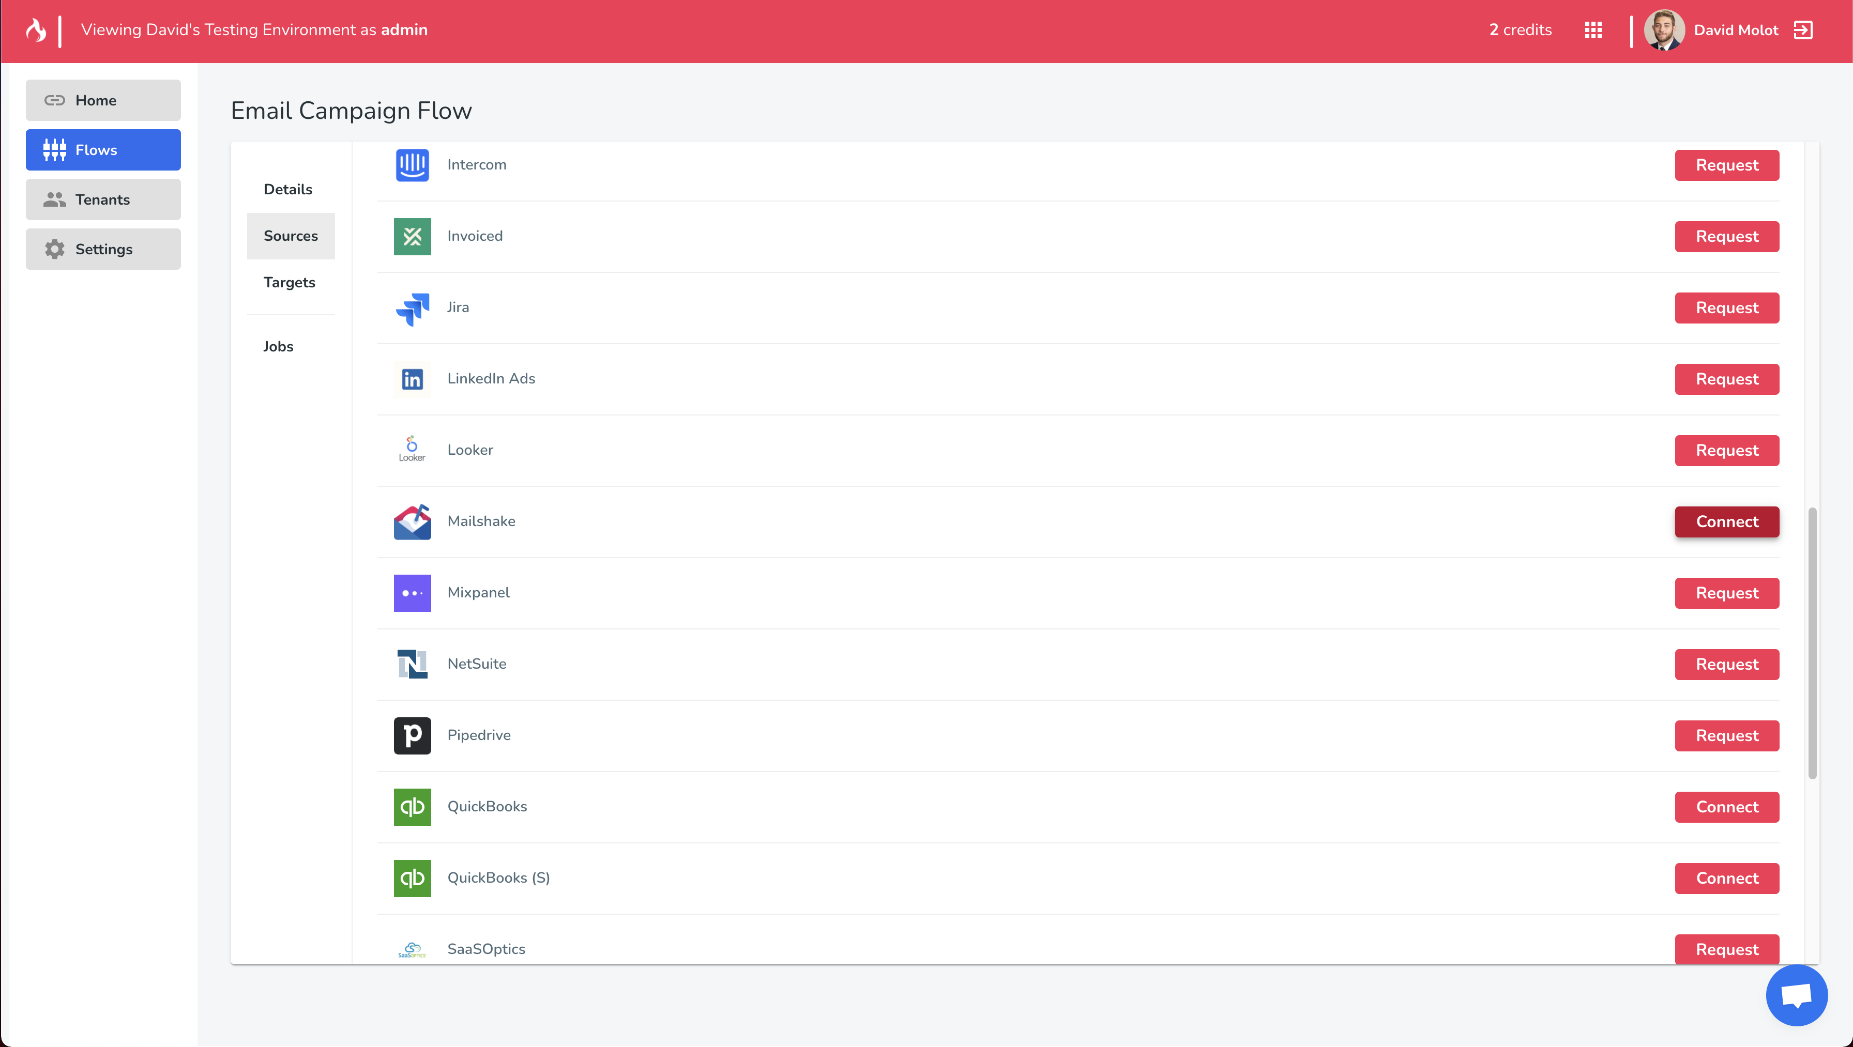Viewport: 1853px width, 1047px height.
Task: Click the Looker source name
Action: 470,450
